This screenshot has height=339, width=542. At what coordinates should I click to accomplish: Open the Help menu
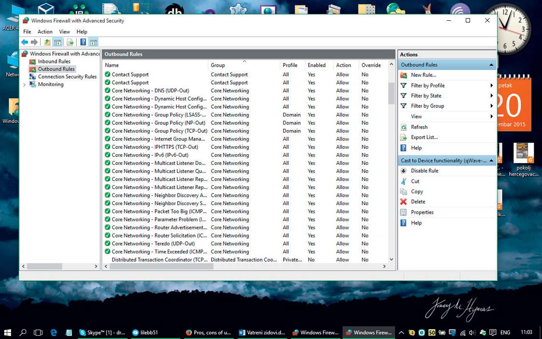click(x=82, y=31)
